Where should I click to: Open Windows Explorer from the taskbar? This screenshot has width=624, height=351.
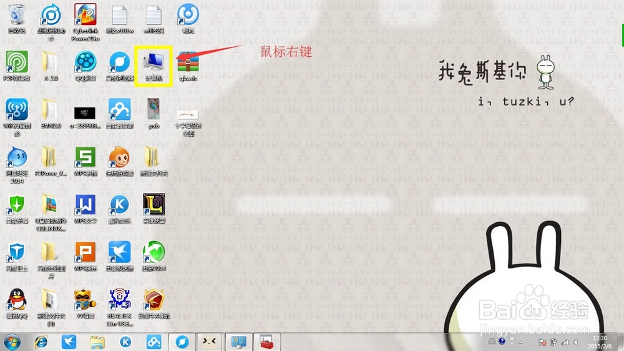pyautogui.click(x=97, y=342)
